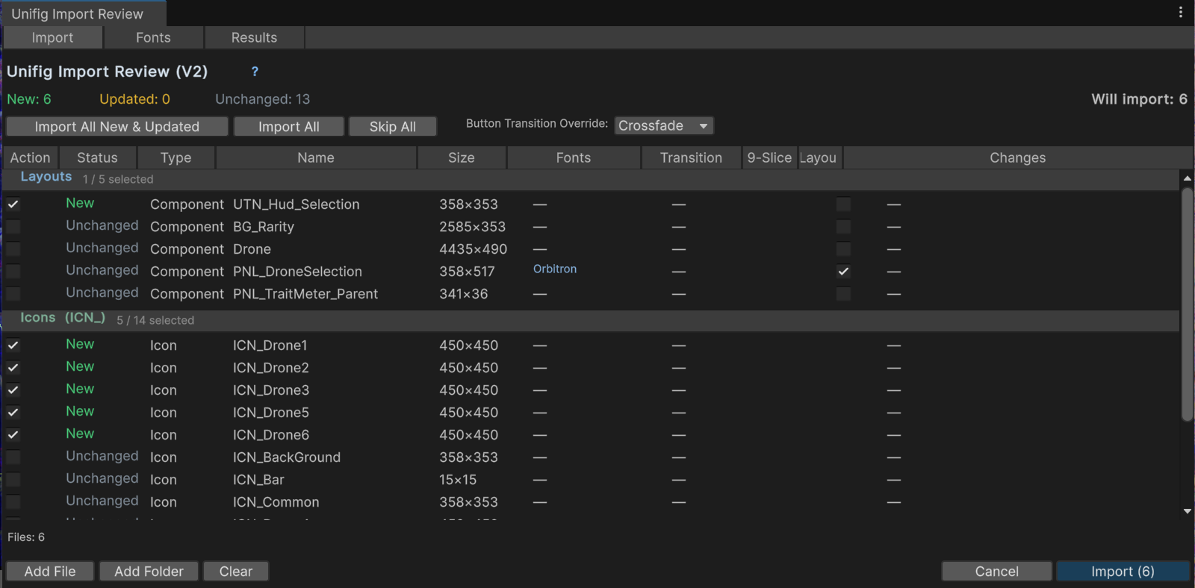Viewport: 1195px width, 588px height.
Task: Click the vertical scrollbar thumb
Action: coord(1188,304)
